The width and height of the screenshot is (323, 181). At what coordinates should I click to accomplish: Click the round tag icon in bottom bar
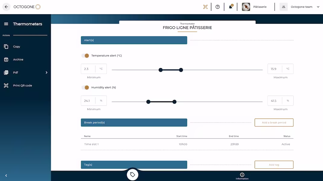click(133, 174)
